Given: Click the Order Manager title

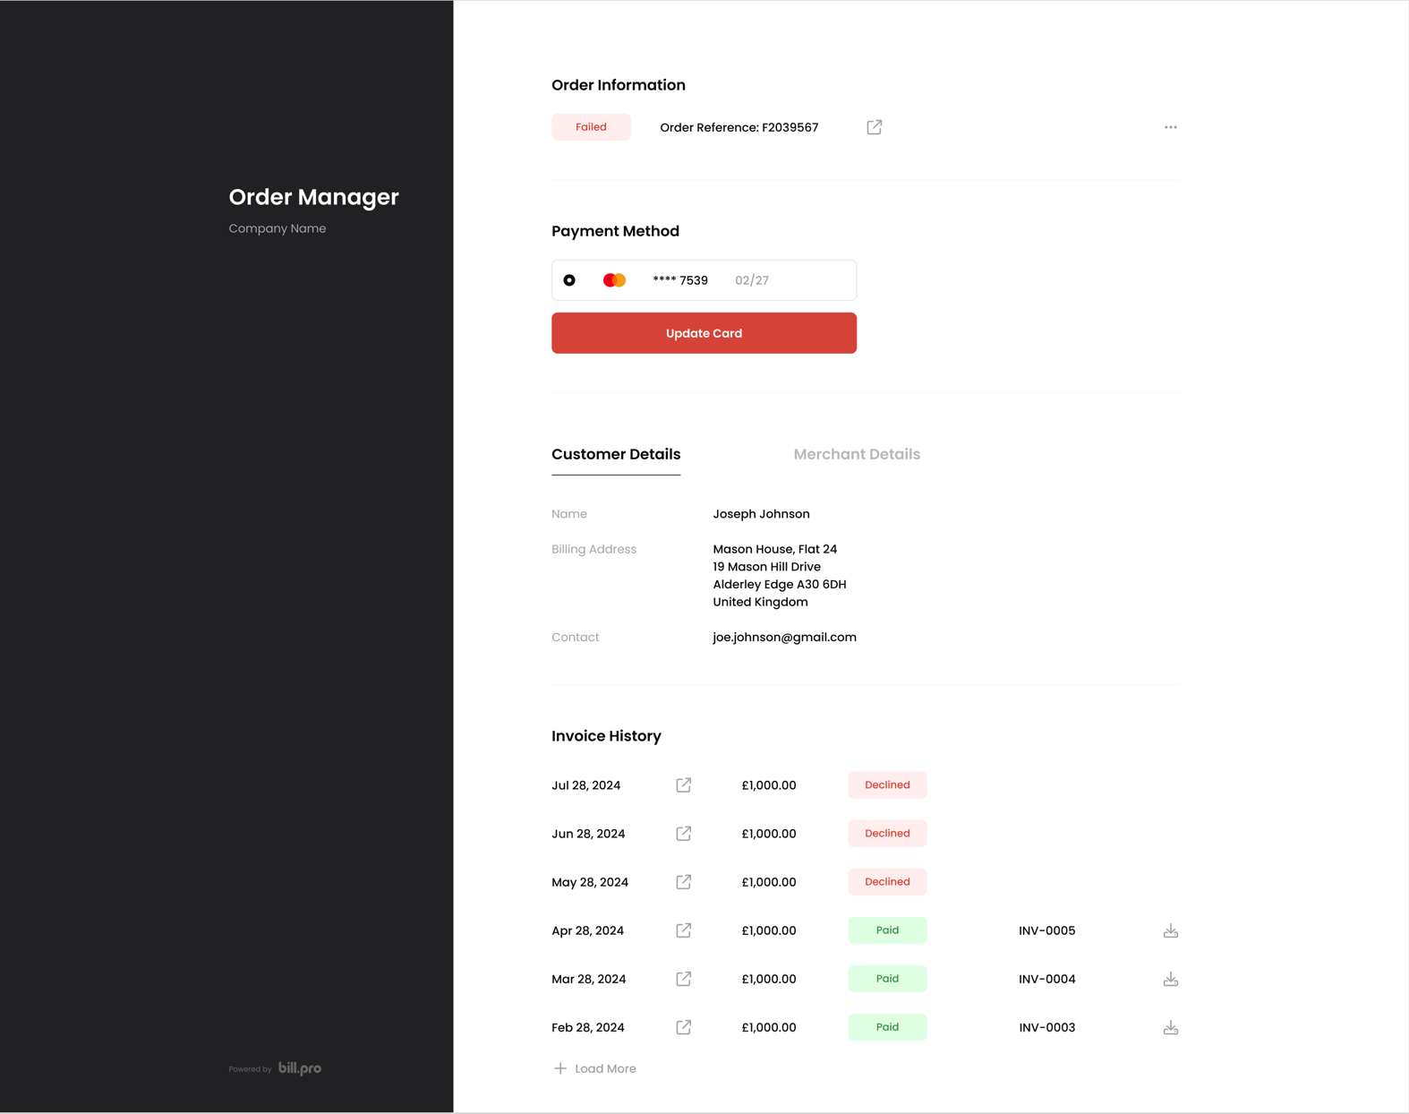Looking at the screenshot, I should point(313,197).
